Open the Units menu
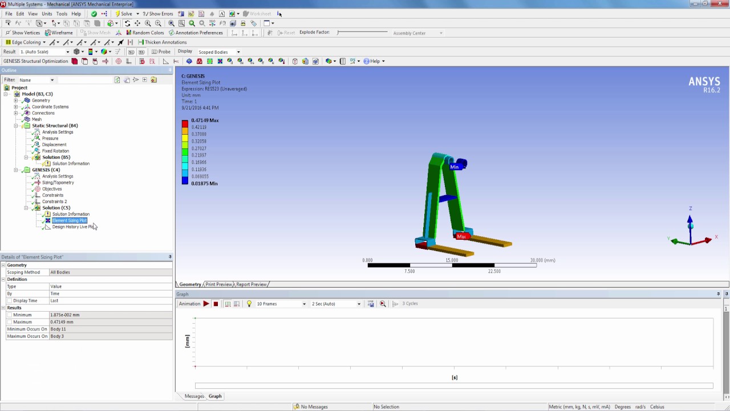Screen dimensions: 730x411 [47, 14]
